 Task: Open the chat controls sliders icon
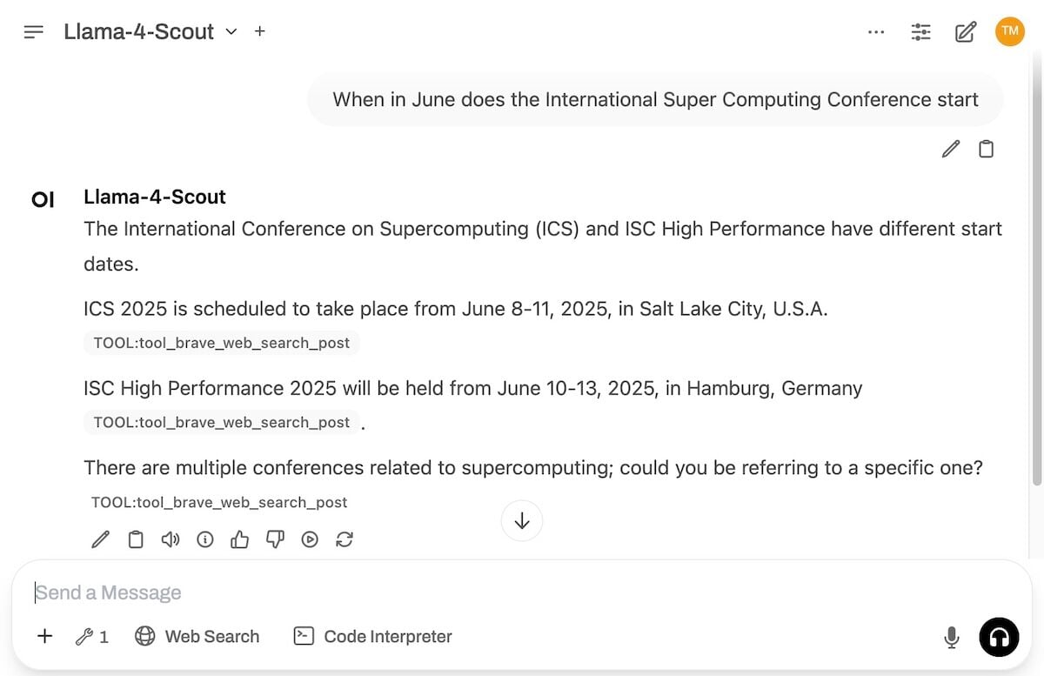[x=920, y=32]
